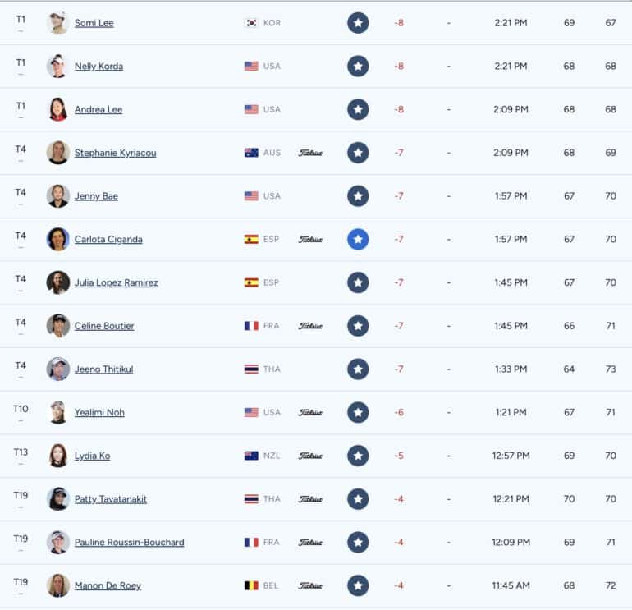Viewport: 632px width, 610px height.
Task: Click the Belgium flag icon
Action: tap(251, 585)
